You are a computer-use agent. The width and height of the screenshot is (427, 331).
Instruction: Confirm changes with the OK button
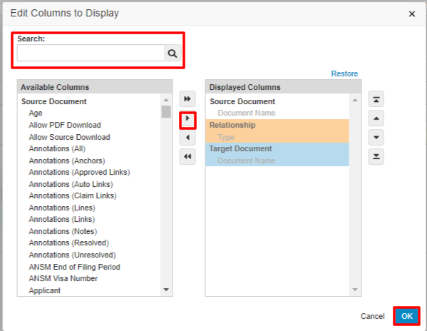click(406, 316)
